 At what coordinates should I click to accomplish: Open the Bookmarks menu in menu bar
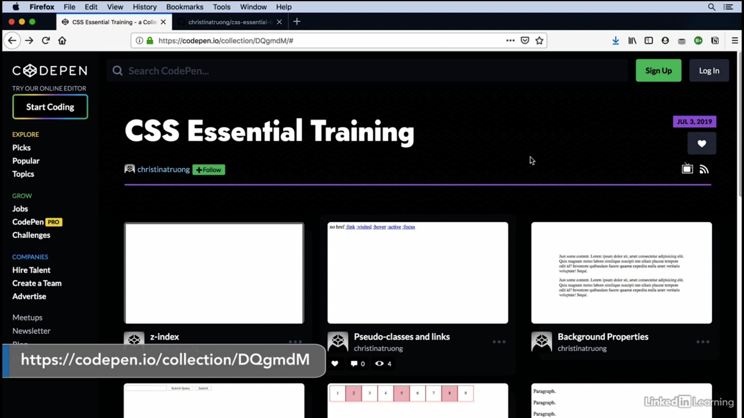click(184, 7)
